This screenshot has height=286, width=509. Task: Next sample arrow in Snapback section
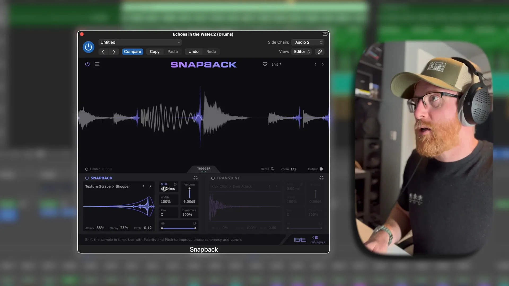pyautogui.click(x=150, y=186)
